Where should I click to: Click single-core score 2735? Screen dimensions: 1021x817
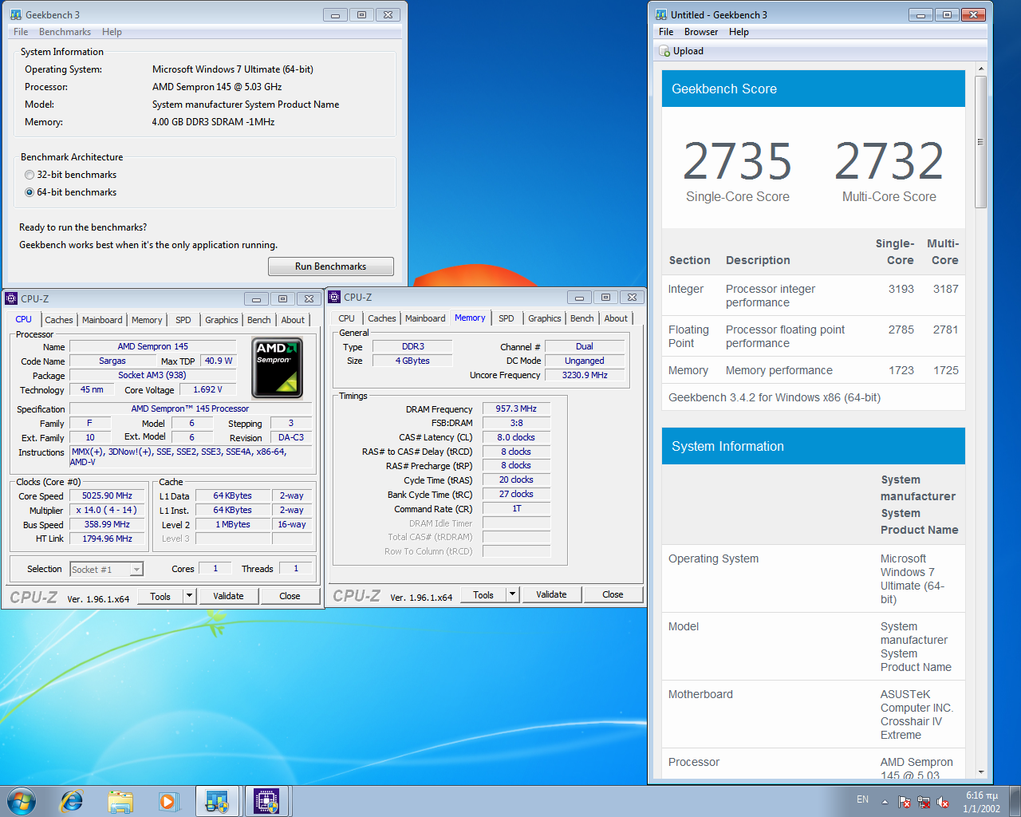click(x=737, y=160)
